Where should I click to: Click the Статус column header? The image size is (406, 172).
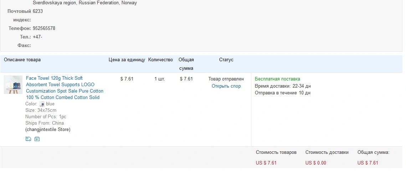point(226,60)
